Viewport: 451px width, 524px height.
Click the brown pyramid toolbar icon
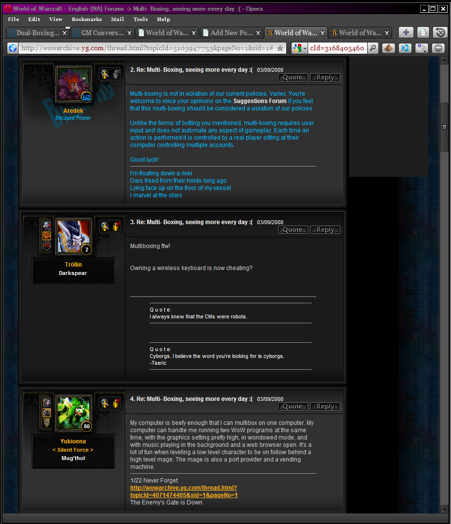tap(388, 48)
